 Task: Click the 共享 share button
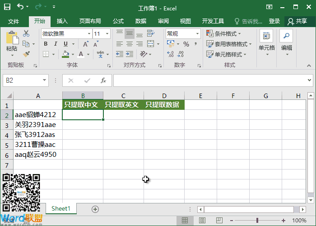297,21
